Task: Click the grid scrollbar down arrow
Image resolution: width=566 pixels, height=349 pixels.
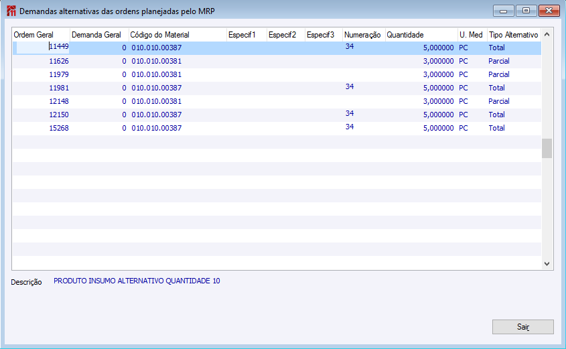Action: (547, 264)
